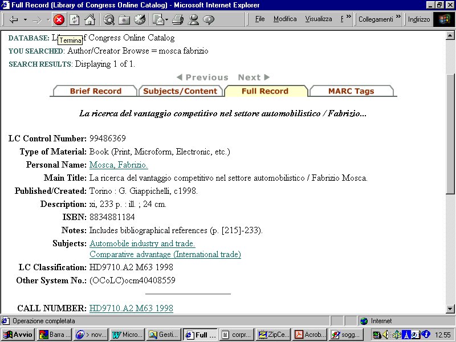The height and width of the screenshot is (342, 456).
Task: Open the History icon
Action: (x=140, y=19)
